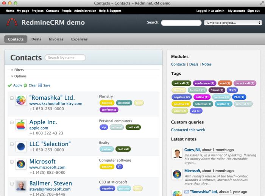Viewport: 265px width, 196px height.
Task: Select the cold call (2) tag in sidebar
Action: [181, 83]
